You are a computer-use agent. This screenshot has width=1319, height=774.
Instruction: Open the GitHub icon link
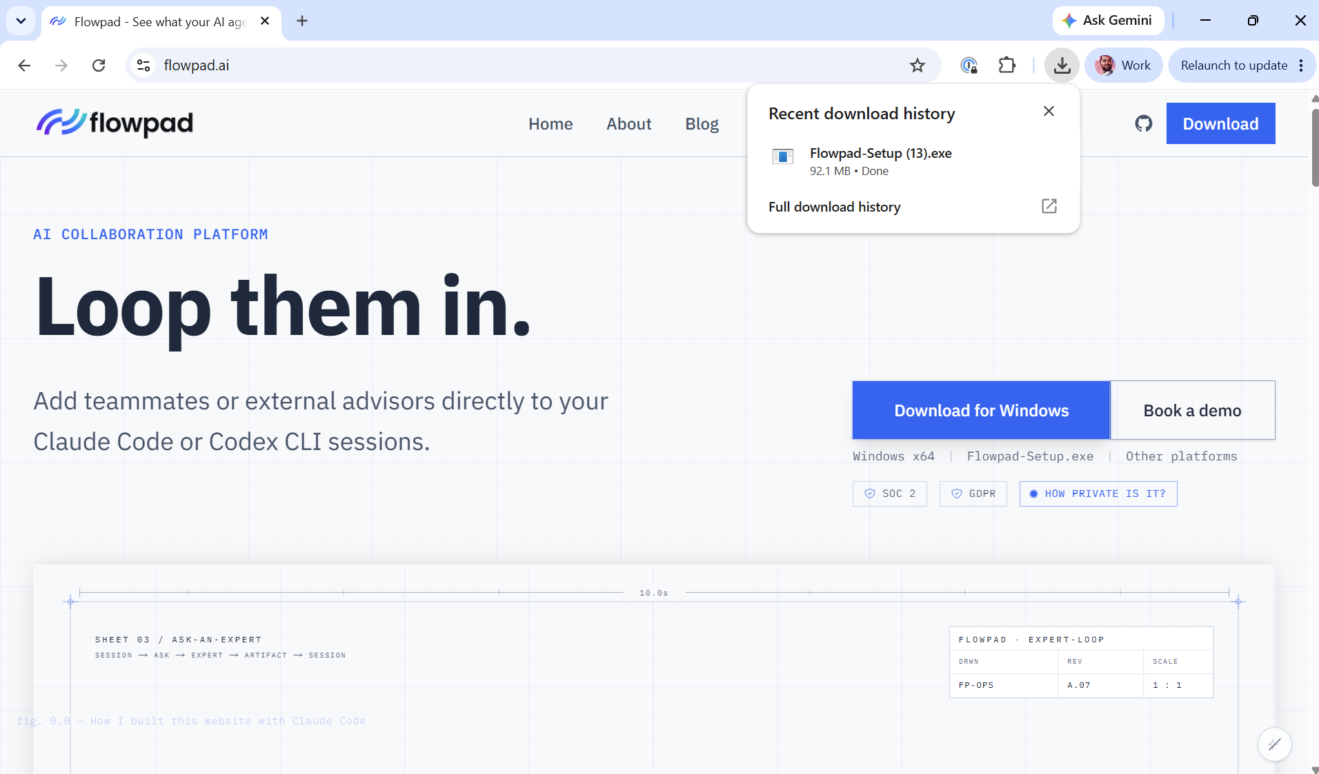coord(1143,123)
